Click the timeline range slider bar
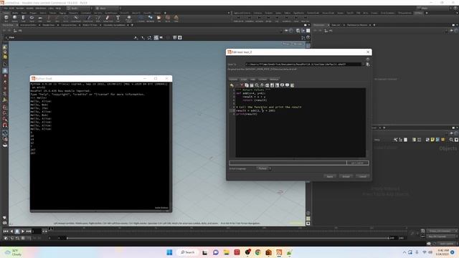This screenshot has width=459, height=258. coord(228,239)
